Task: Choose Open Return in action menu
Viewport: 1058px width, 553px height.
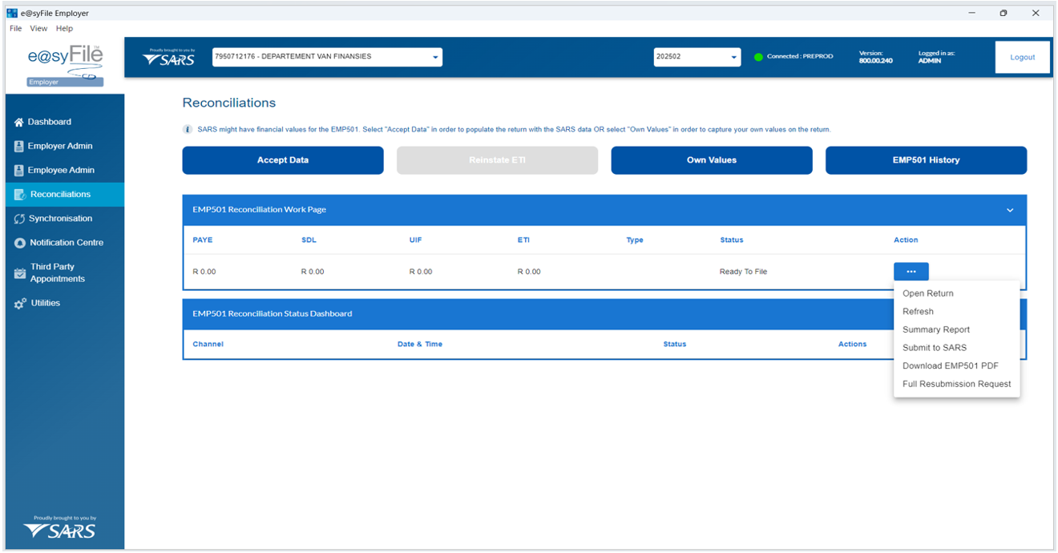Action: coord(927,293)
